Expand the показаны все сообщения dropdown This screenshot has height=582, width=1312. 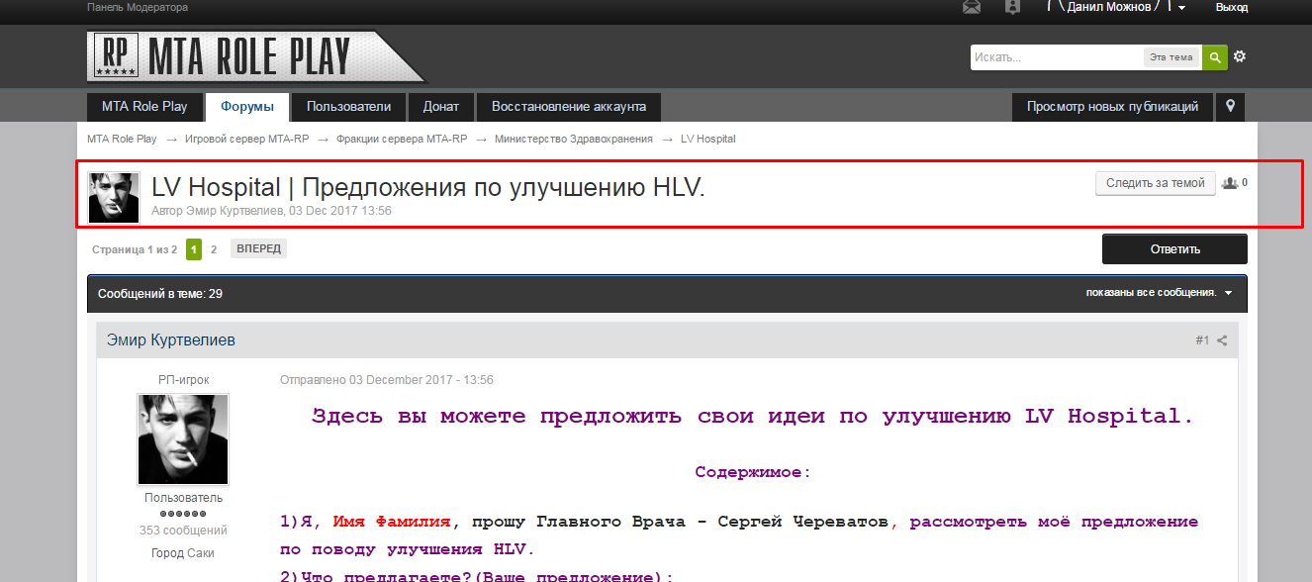point(1159,293)
